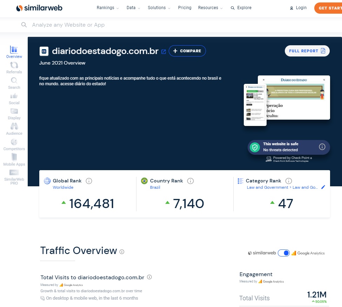Click the diariodoestadogo site favicon
This screenshot has height=307, width=342.
point(44,51)
